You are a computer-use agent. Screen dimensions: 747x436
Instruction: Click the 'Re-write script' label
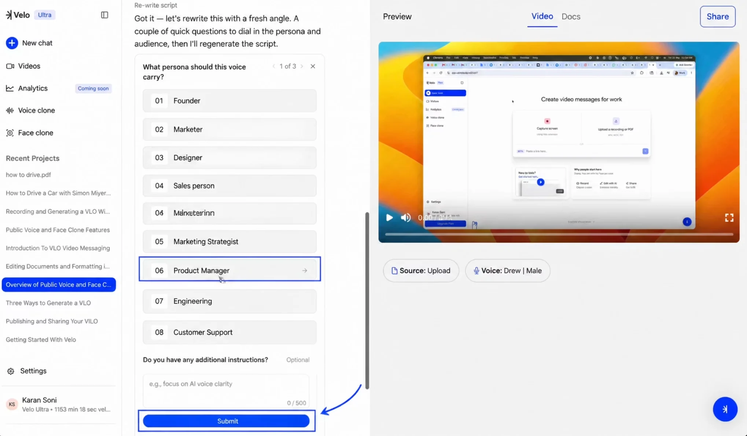click(x=156, y=5)
